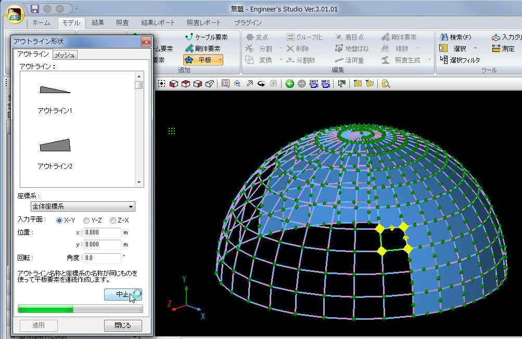Open the 結果レポート ribbon tab
Screen dimensions: 522x339
pyautogui.click(x=158, y=23)
